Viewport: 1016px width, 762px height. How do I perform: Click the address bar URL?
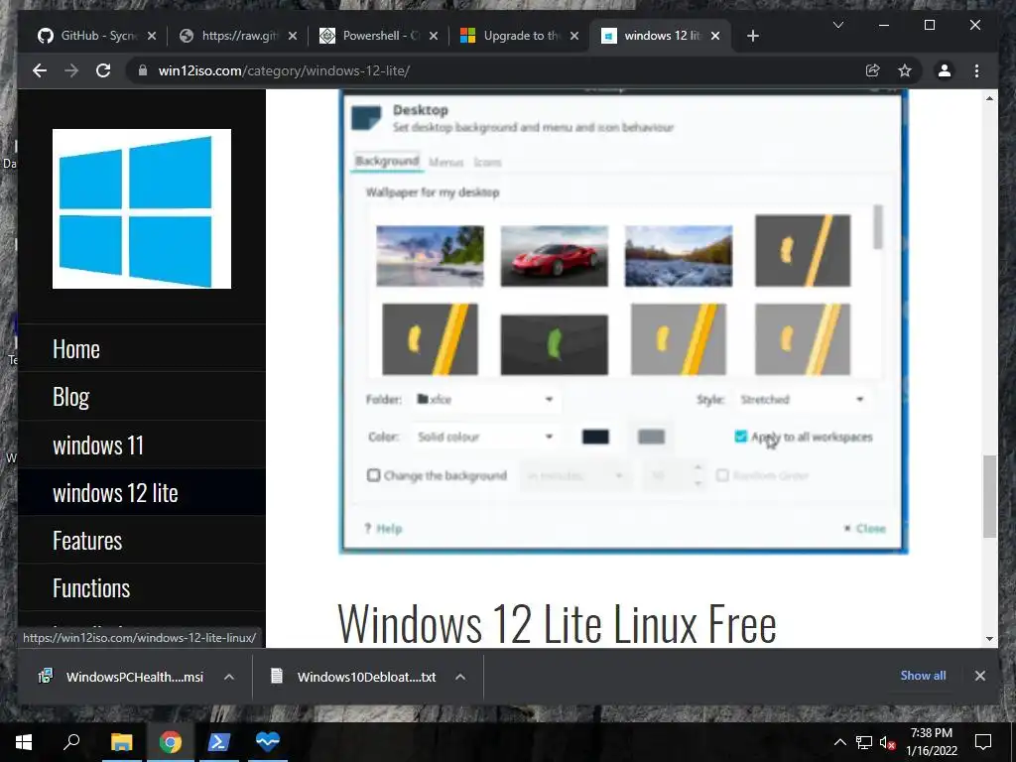[284, 70]
